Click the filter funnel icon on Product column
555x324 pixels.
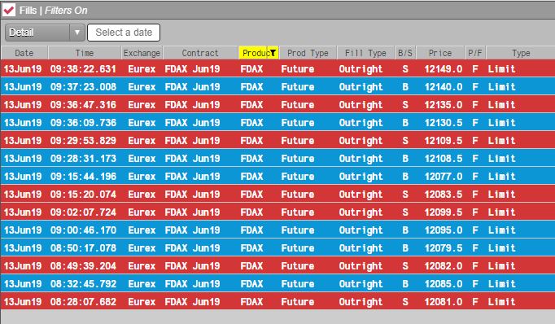tap(273, 53)
